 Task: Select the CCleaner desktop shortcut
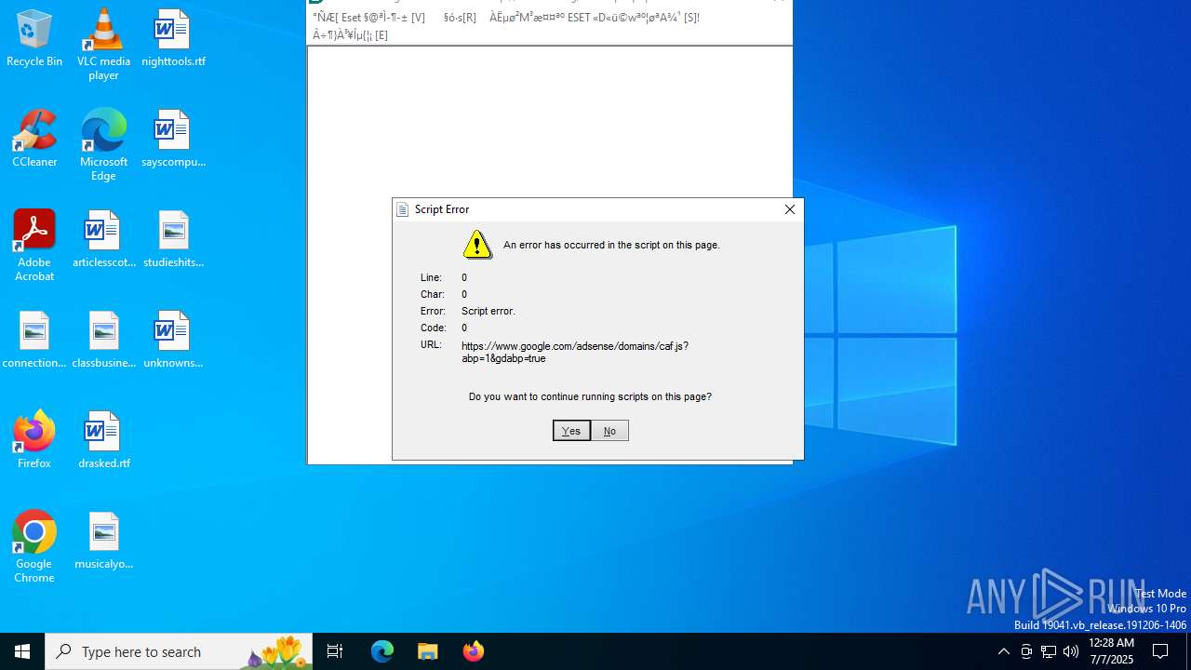tap(34, 140)
